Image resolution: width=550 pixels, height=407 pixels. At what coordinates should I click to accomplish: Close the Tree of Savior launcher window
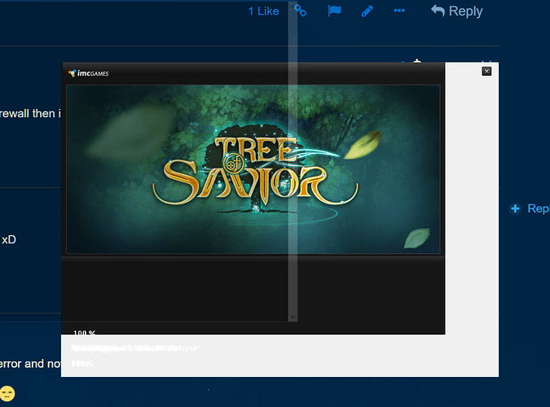[x=486, y=72]
